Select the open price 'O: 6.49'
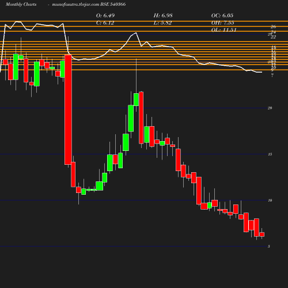288x288 pixels. 105,16
